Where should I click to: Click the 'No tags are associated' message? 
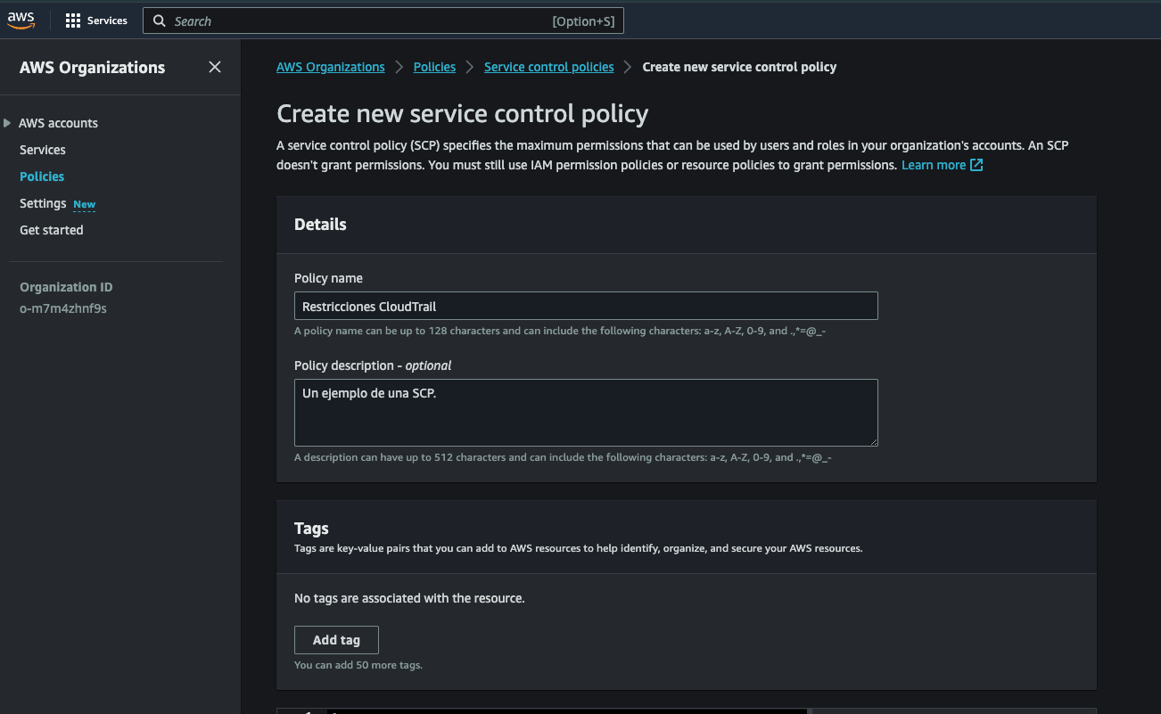click(x=409, y=598)
